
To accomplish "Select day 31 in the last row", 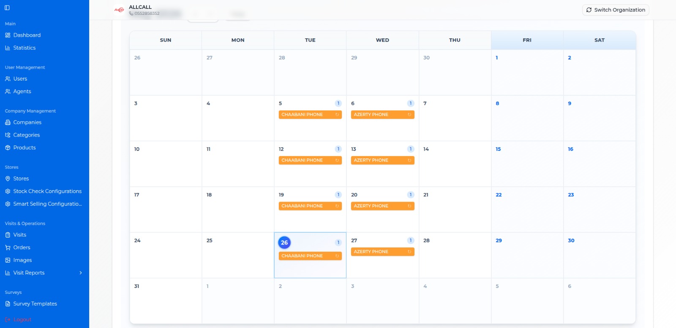I will pyautogui.click(x=166, y=301).
